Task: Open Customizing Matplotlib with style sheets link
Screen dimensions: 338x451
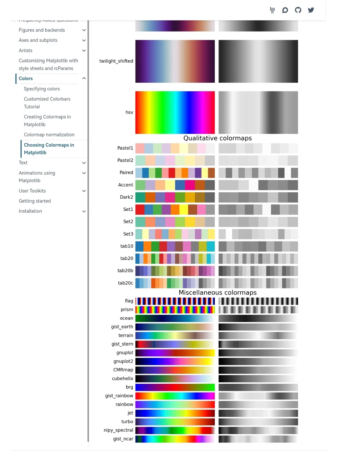Action: point(48,65)
